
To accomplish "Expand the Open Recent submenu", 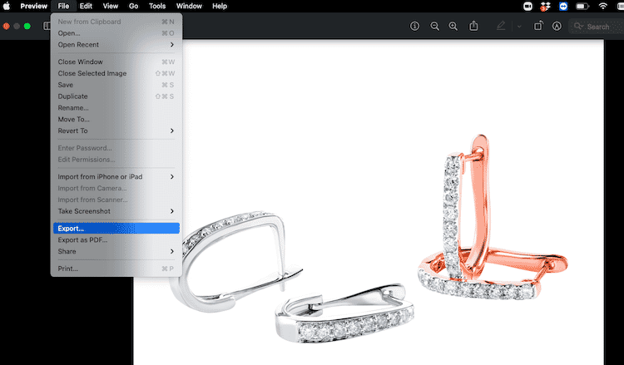I will click(x=116, y=44).
